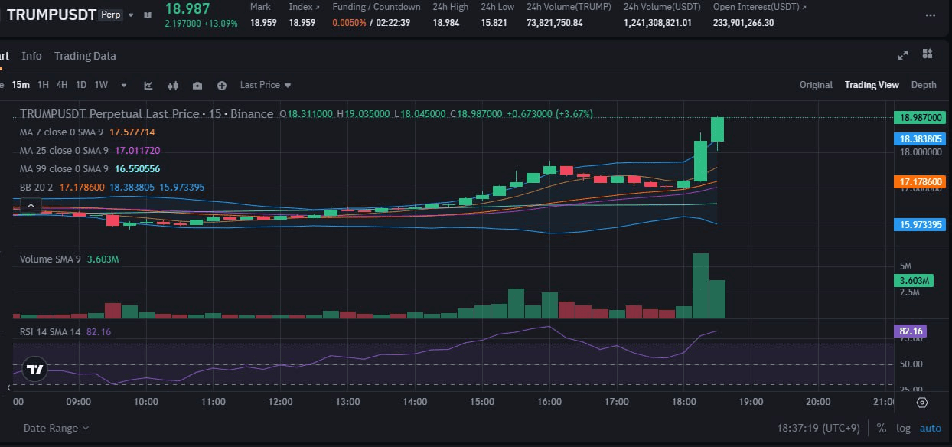Expand more time intervals dropdown
952x447 pixels.
pyautogui.click(x=124, y=85)
